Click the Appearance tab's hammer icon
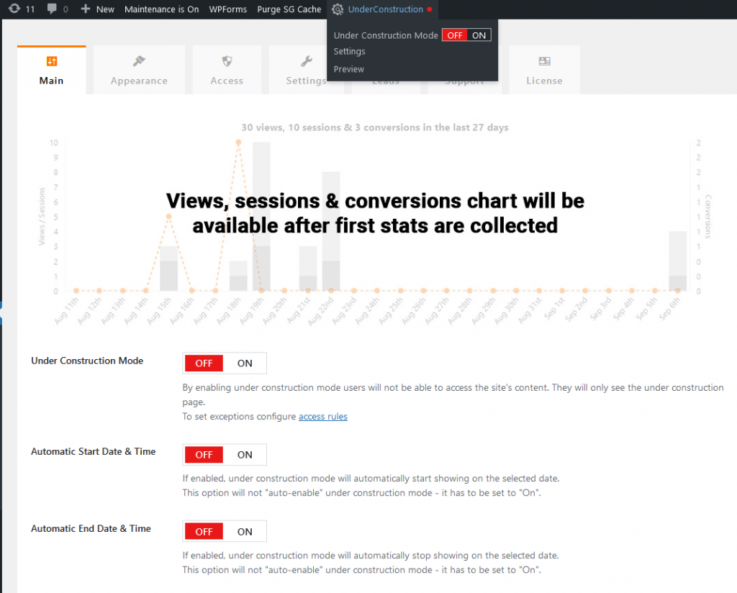Image resolution: width=737 pixels, height=593 pixels. [139, 60]
